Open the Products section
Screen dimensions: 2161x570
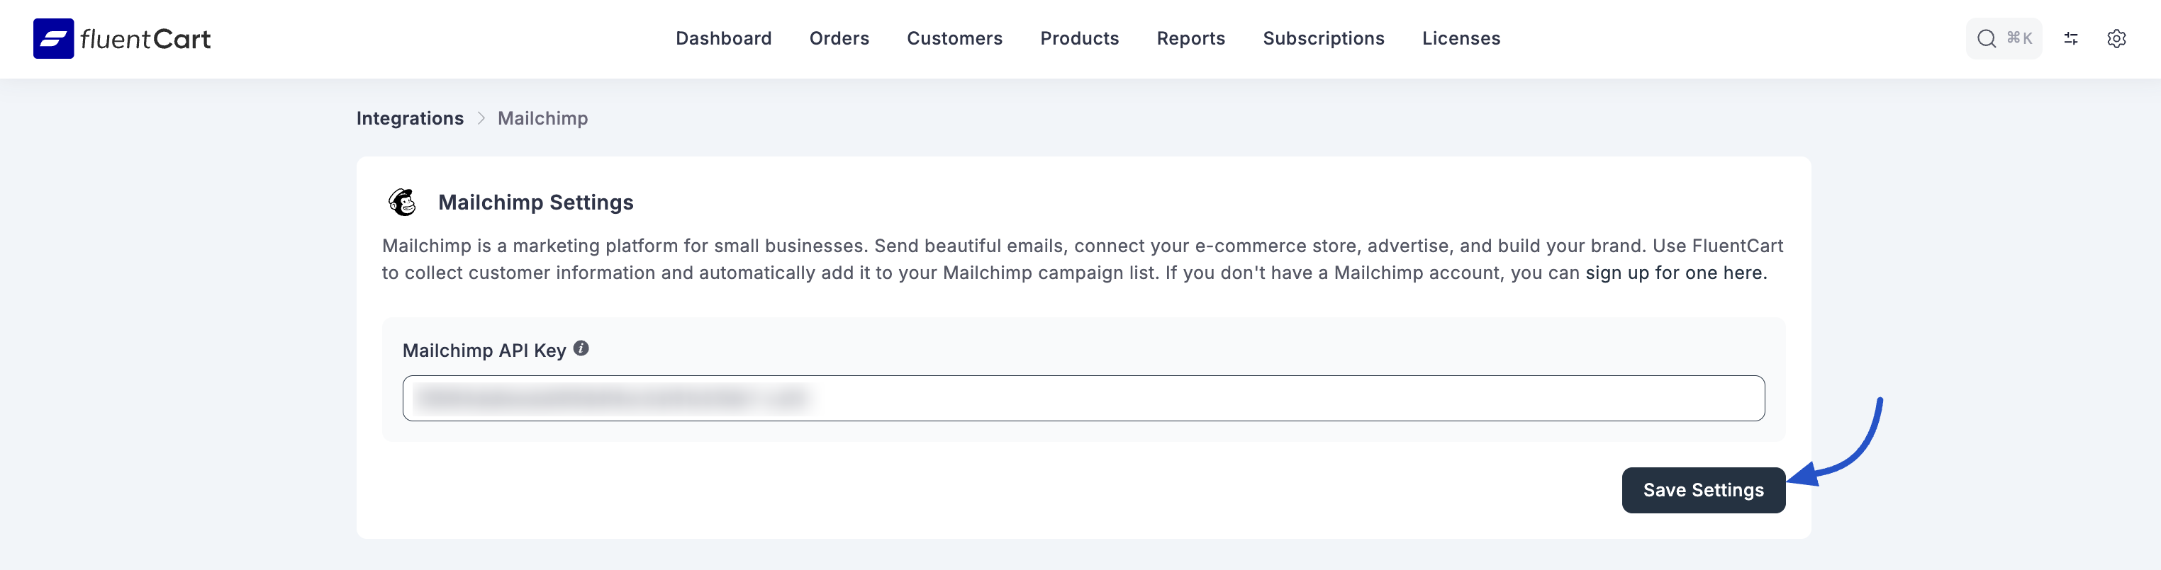(x=1079, y=38)
